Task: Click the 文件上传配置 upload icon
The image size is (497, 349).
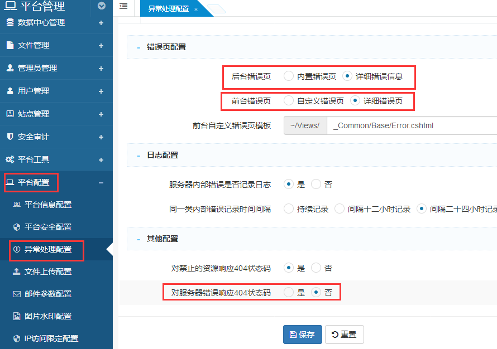Action: 17,272
